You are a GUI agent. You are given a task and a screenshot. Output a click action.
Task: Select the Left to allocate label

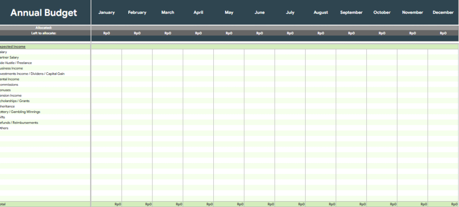click(44, 33)
